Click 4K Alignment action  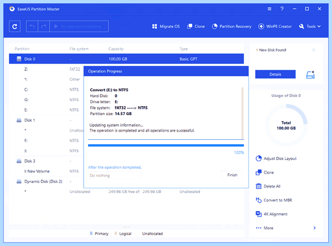(272, 214)
